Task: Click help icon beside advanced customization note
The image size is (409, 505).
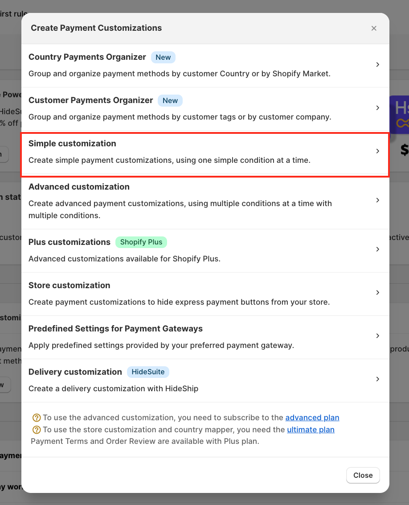Action: point(37,418)
